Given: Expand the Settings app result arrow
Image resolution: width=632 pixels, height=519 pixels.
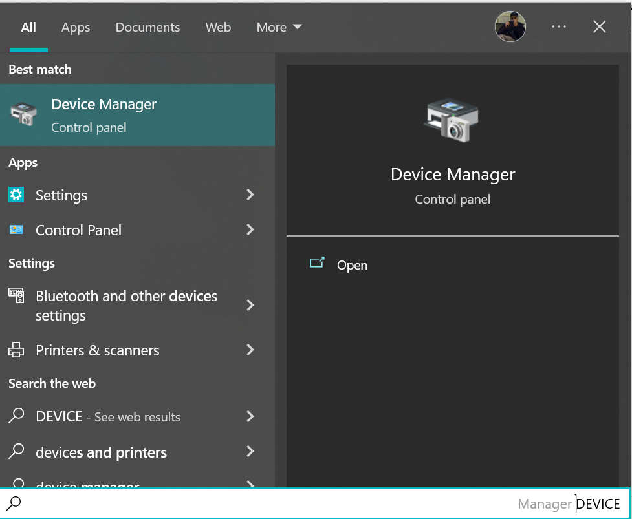Looking at the screenshot, I should [250, 195].
